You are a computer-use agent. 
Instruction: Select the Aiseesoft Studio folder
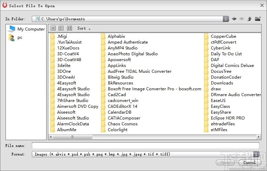click(69, 118)
